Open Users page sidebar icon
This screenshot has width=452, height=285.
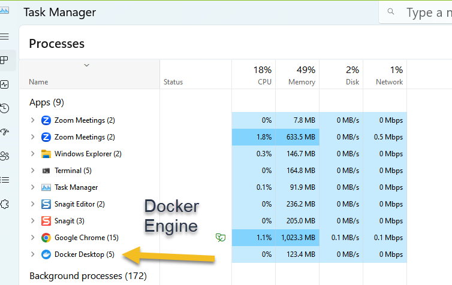[x=5, y=156]
